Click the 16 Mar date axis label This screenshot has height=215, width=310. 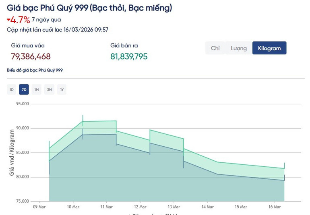pyautogui.click(x=275, y=207)
